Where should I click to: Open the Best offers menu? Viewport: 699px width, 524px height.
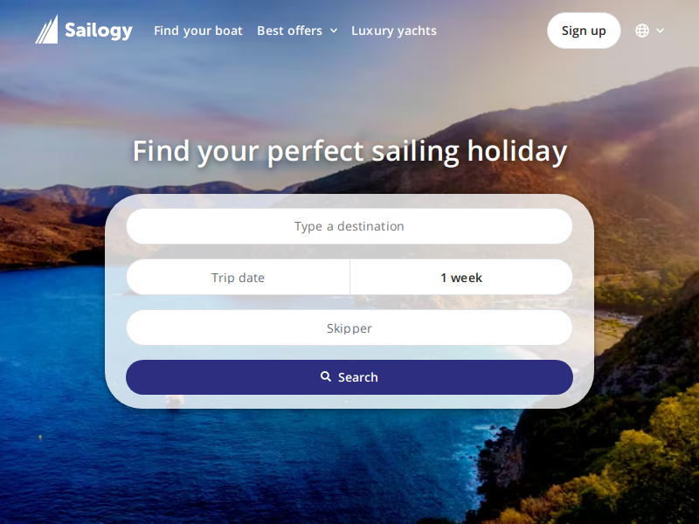pos(290,31)
